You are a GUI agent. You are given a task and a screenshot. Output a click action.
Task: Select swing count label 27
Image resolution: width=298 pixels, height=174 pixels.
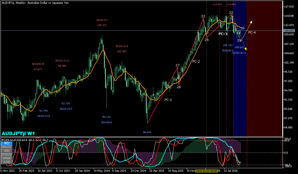pyautogui.click(x=177, y=65)
